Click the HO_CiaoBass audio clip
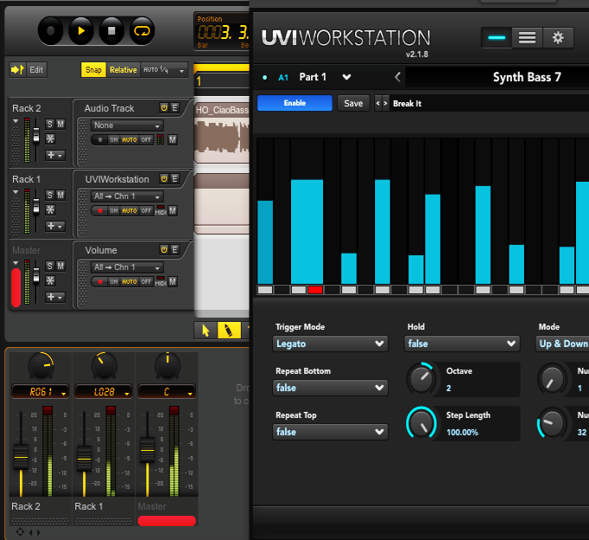589x540 pixels. pyautogui.click(x=222, y=135)
